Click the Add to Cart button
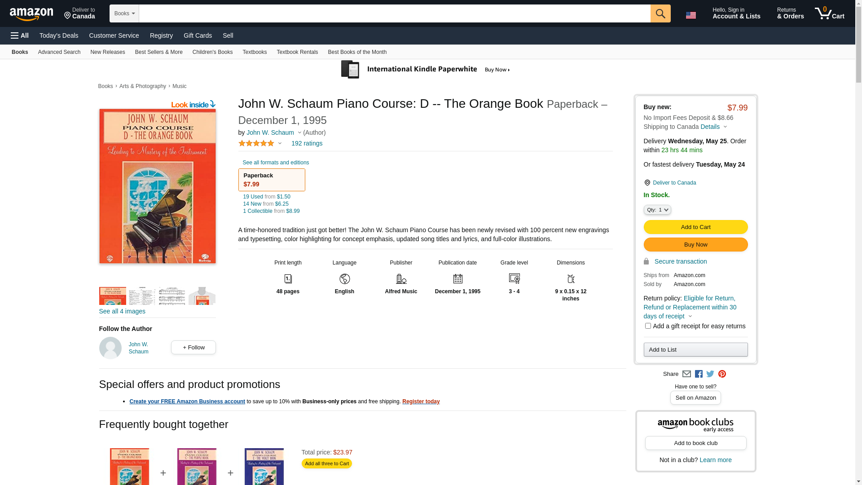The width and height of the screenshot is (862, 485). tap(695, 227)
